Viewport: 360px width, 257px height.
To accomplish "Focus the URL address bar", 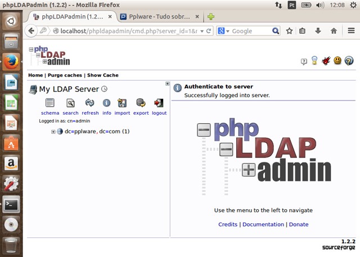I will (x=129, y=31).
